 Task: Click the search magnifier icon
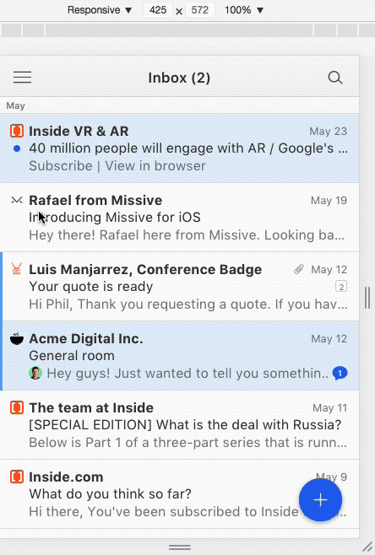335,78
